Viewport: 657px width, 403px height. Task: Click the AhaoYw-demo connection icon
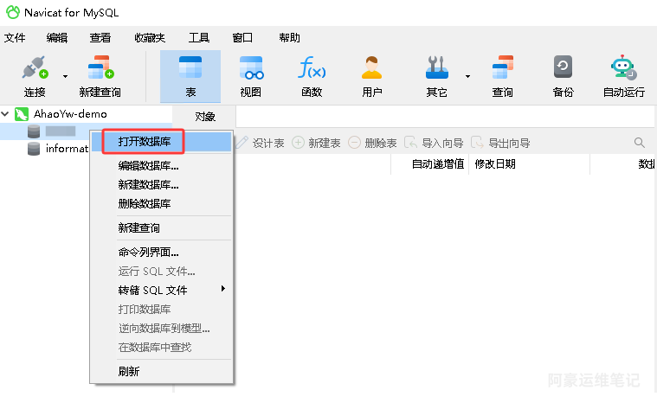click(x=22, y=114)
